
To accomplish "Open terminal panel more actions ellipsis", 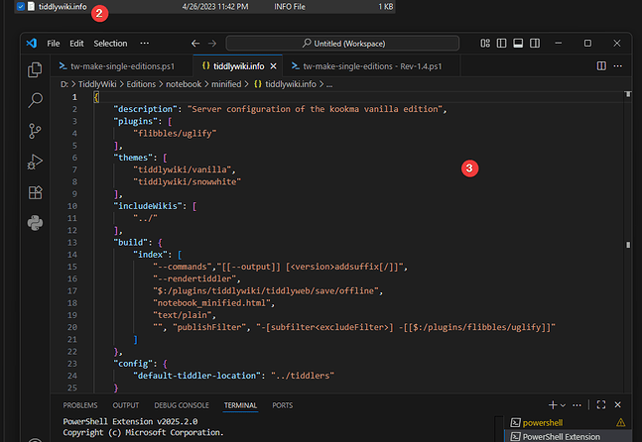I will [x=577, y=405].
